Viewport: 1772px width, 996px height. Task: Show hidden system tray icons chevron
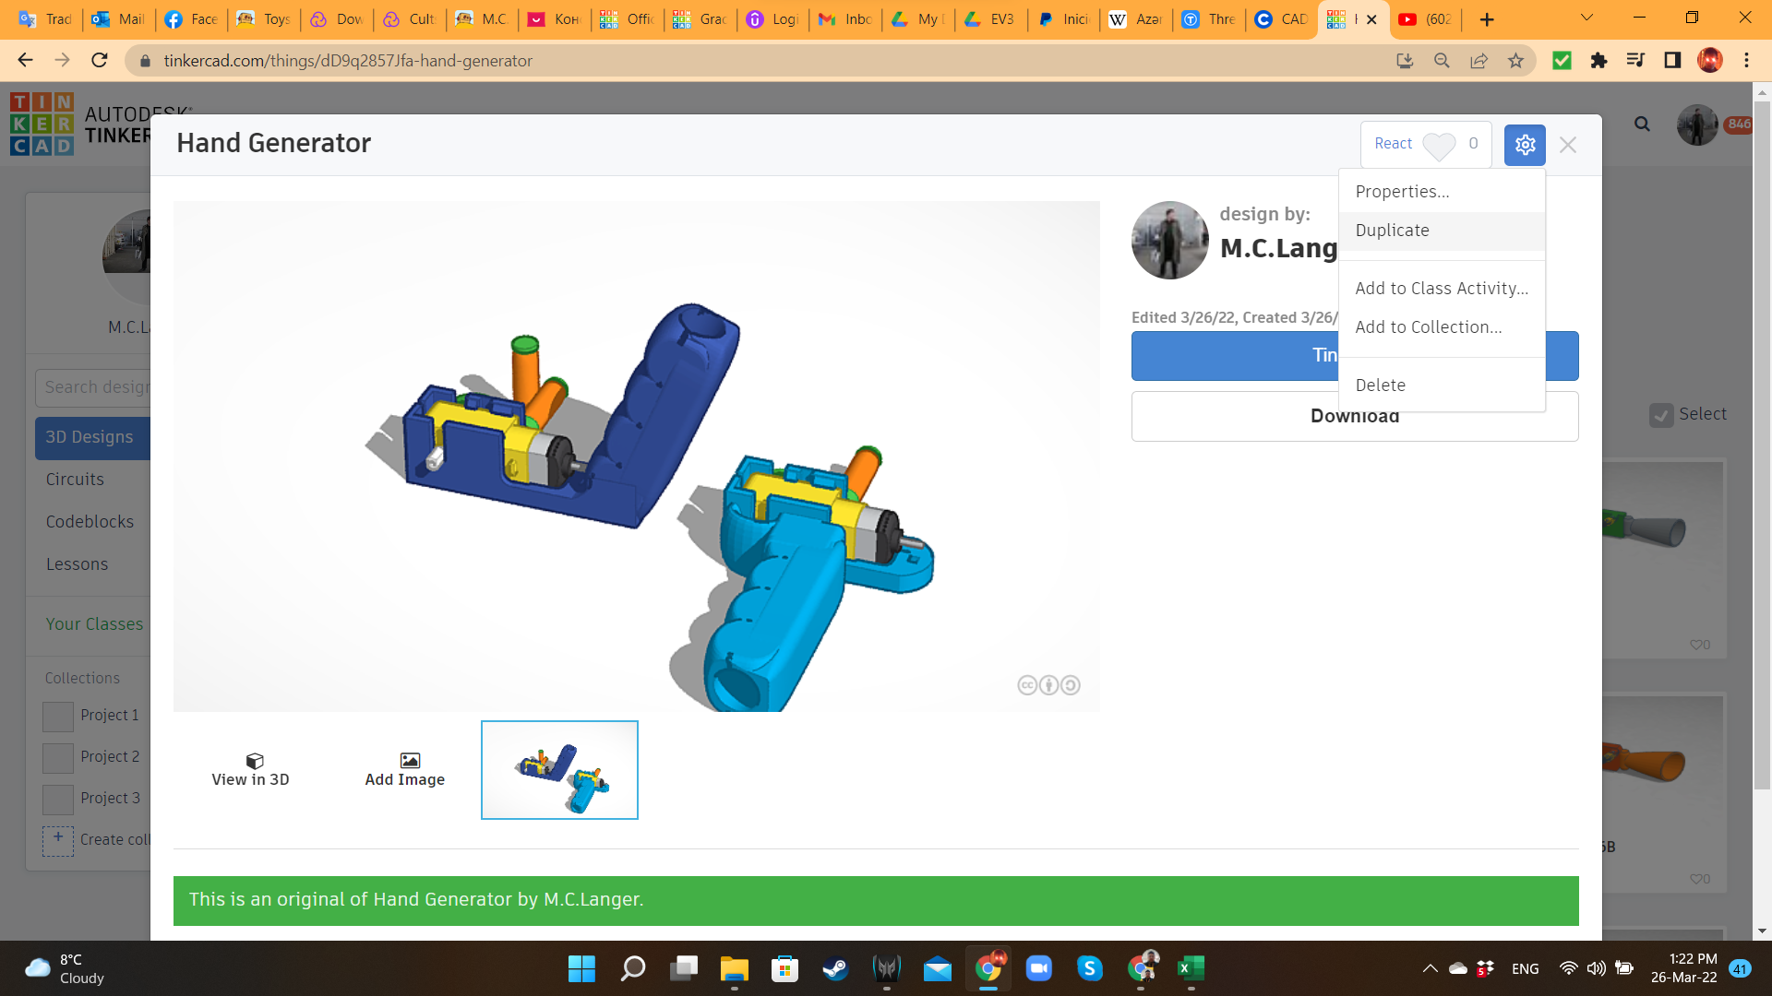pyautogui.click(x=1430, y=968)
